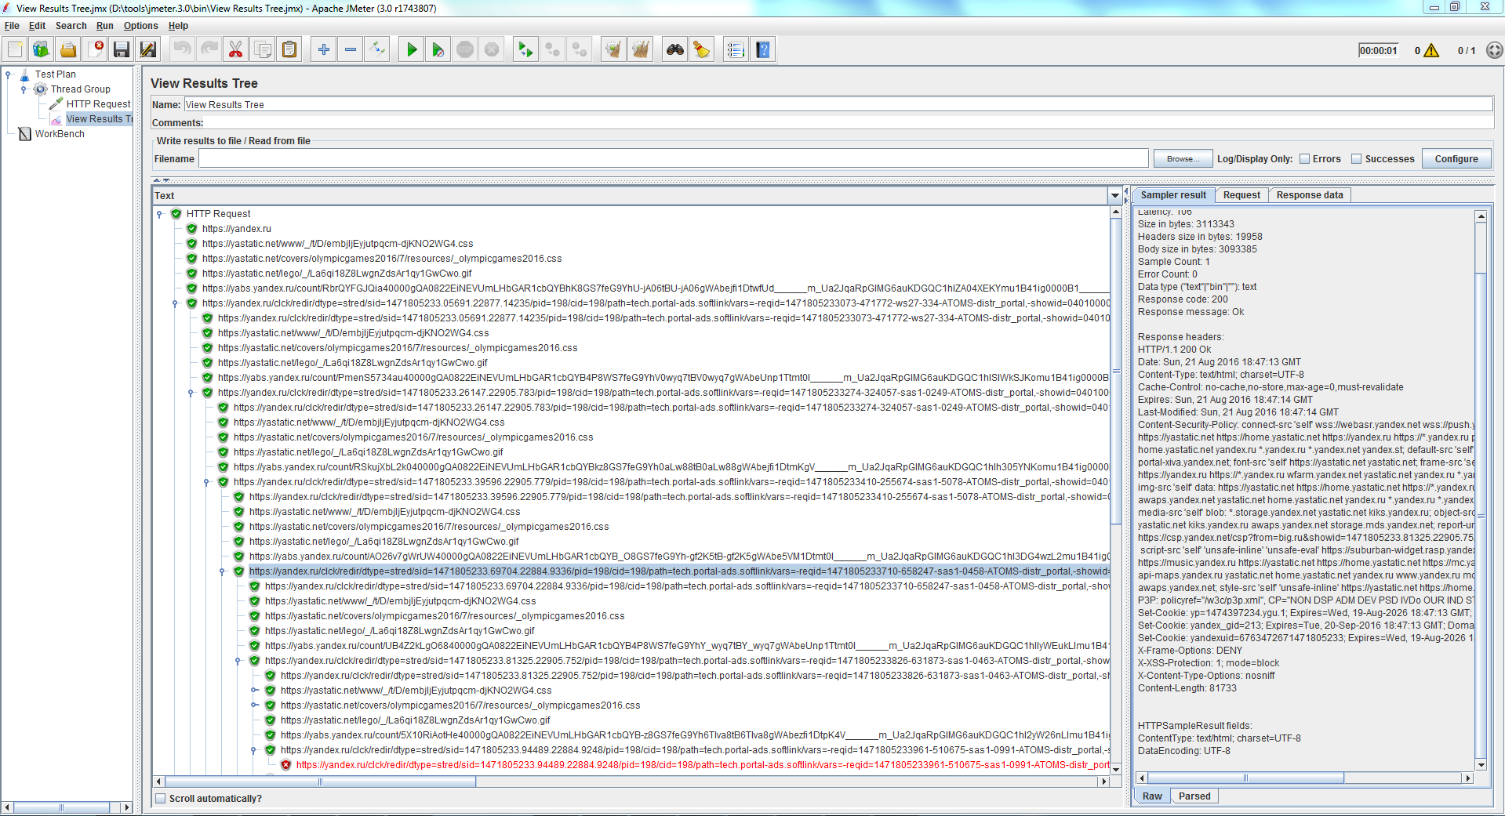
Task: Open the Options menu
Action: [x=140, y=26]
